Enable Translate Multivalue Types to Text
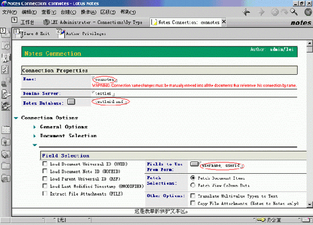The image size is (313, 225). point(193,196)
